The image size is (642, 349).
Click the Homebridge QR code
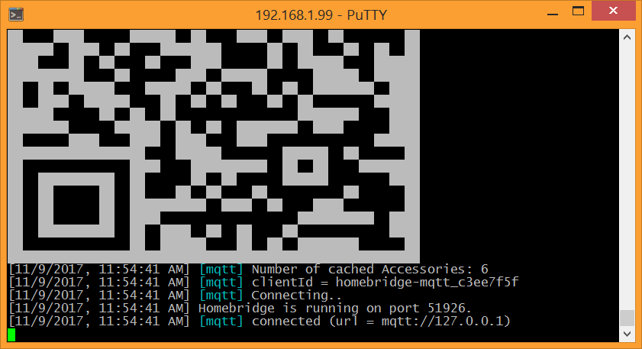[x=214, y=146]
